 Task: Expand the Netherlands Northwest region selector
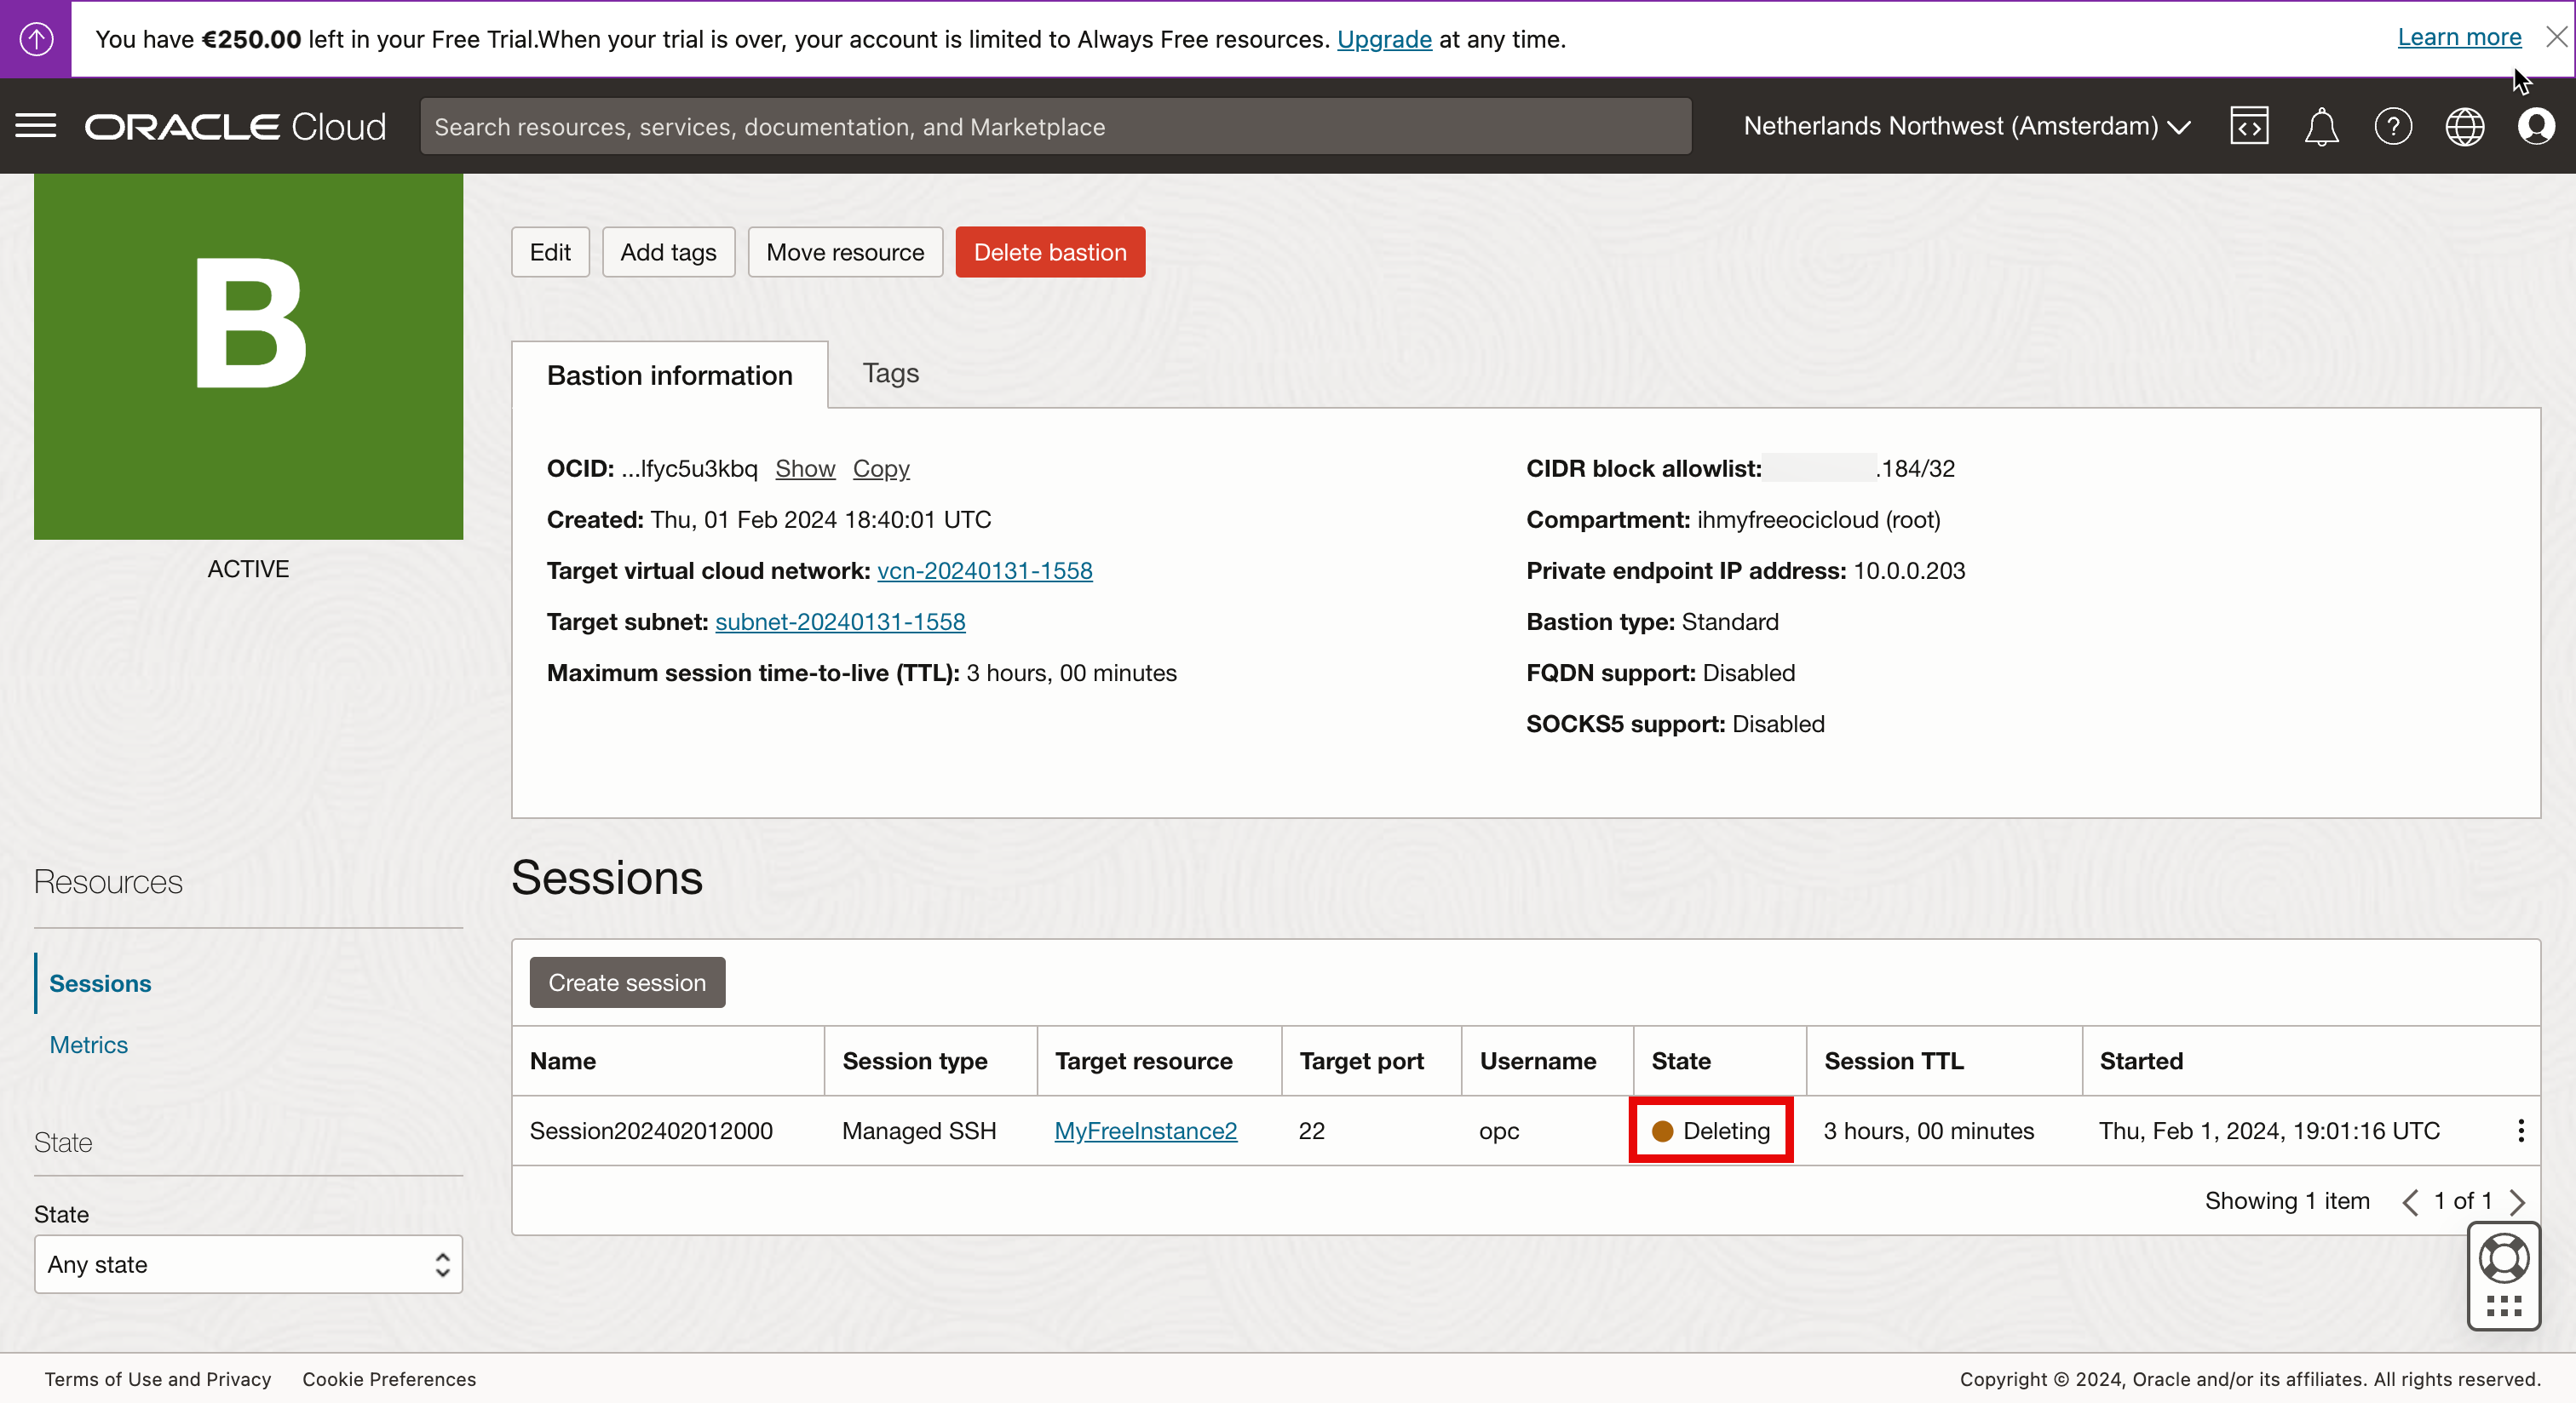1966,126
